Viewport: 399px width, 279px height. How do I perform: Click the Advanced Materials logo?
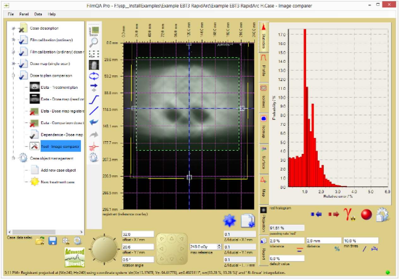point(75,258)
